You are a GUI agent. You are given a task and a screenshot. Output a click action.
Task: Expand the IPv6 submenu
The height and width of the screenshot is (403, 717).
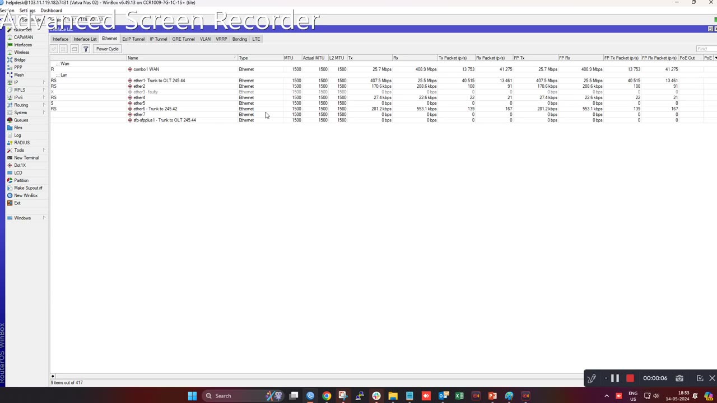click(x=44, y=97)
